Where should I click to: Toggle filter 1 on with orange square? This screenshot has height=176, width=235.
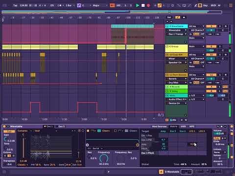point(88,131)
